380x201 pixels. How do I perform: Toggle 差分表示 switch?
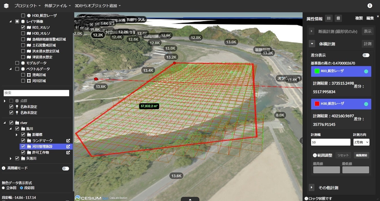coord(366,55)
